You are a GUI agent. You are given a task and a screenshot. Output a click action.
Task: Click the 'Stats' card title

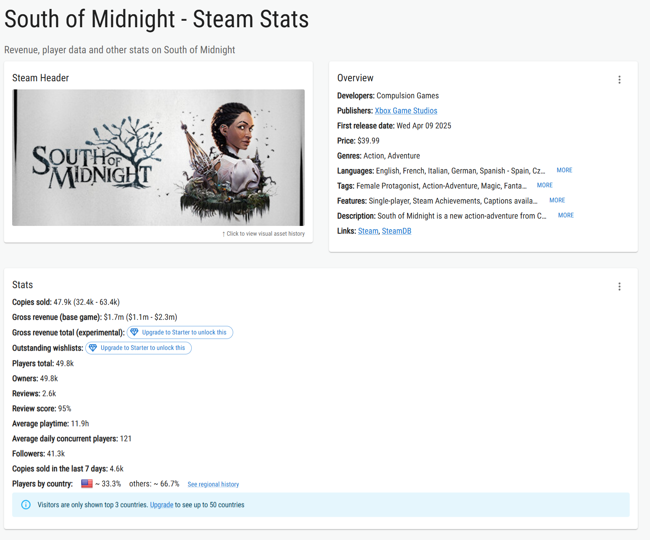(22, 284)
